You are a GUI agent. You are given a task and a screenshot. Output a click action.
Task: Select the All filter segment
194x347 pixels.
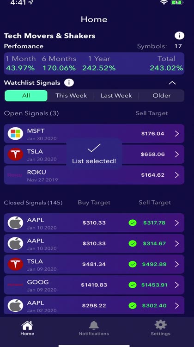click(26, 96)
